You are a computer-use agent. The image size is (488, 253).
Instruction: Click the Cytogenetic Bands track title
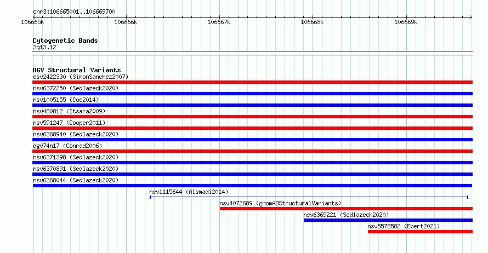(x=65, y=41)
